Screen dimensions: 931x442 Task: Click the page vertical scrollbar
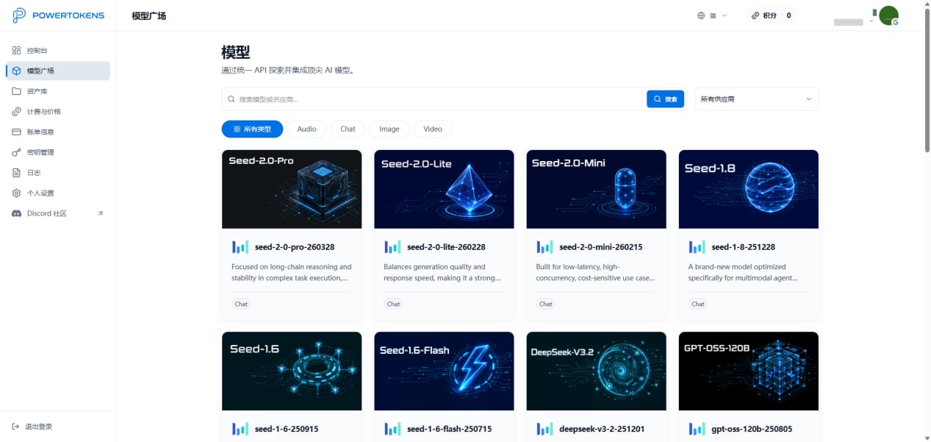pos(926,81)
